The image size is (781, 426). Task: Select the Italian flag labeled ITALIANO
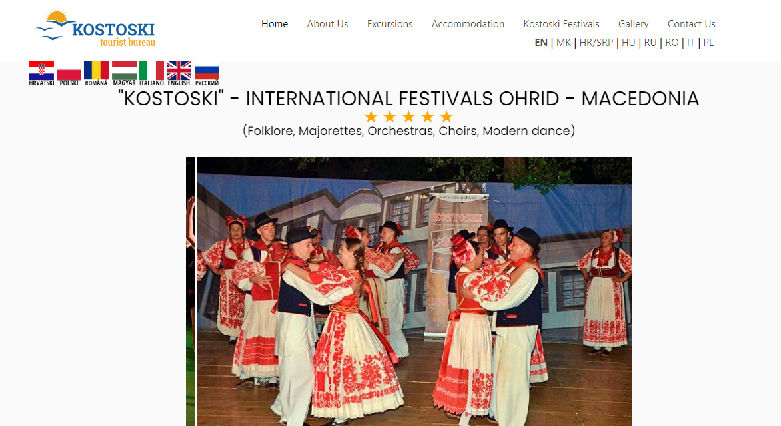point(151,73)
